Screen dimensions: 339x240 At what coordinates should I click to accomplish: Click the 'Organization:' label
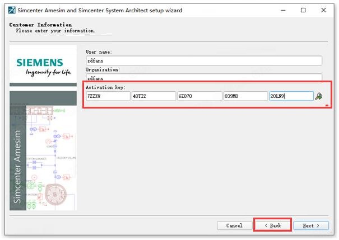103,69
